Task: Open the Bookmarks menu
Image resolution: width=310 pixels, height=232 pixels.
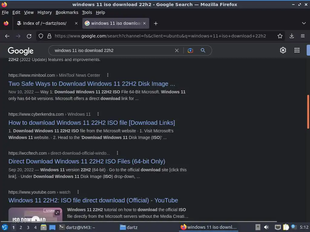Action: point(67,12)
